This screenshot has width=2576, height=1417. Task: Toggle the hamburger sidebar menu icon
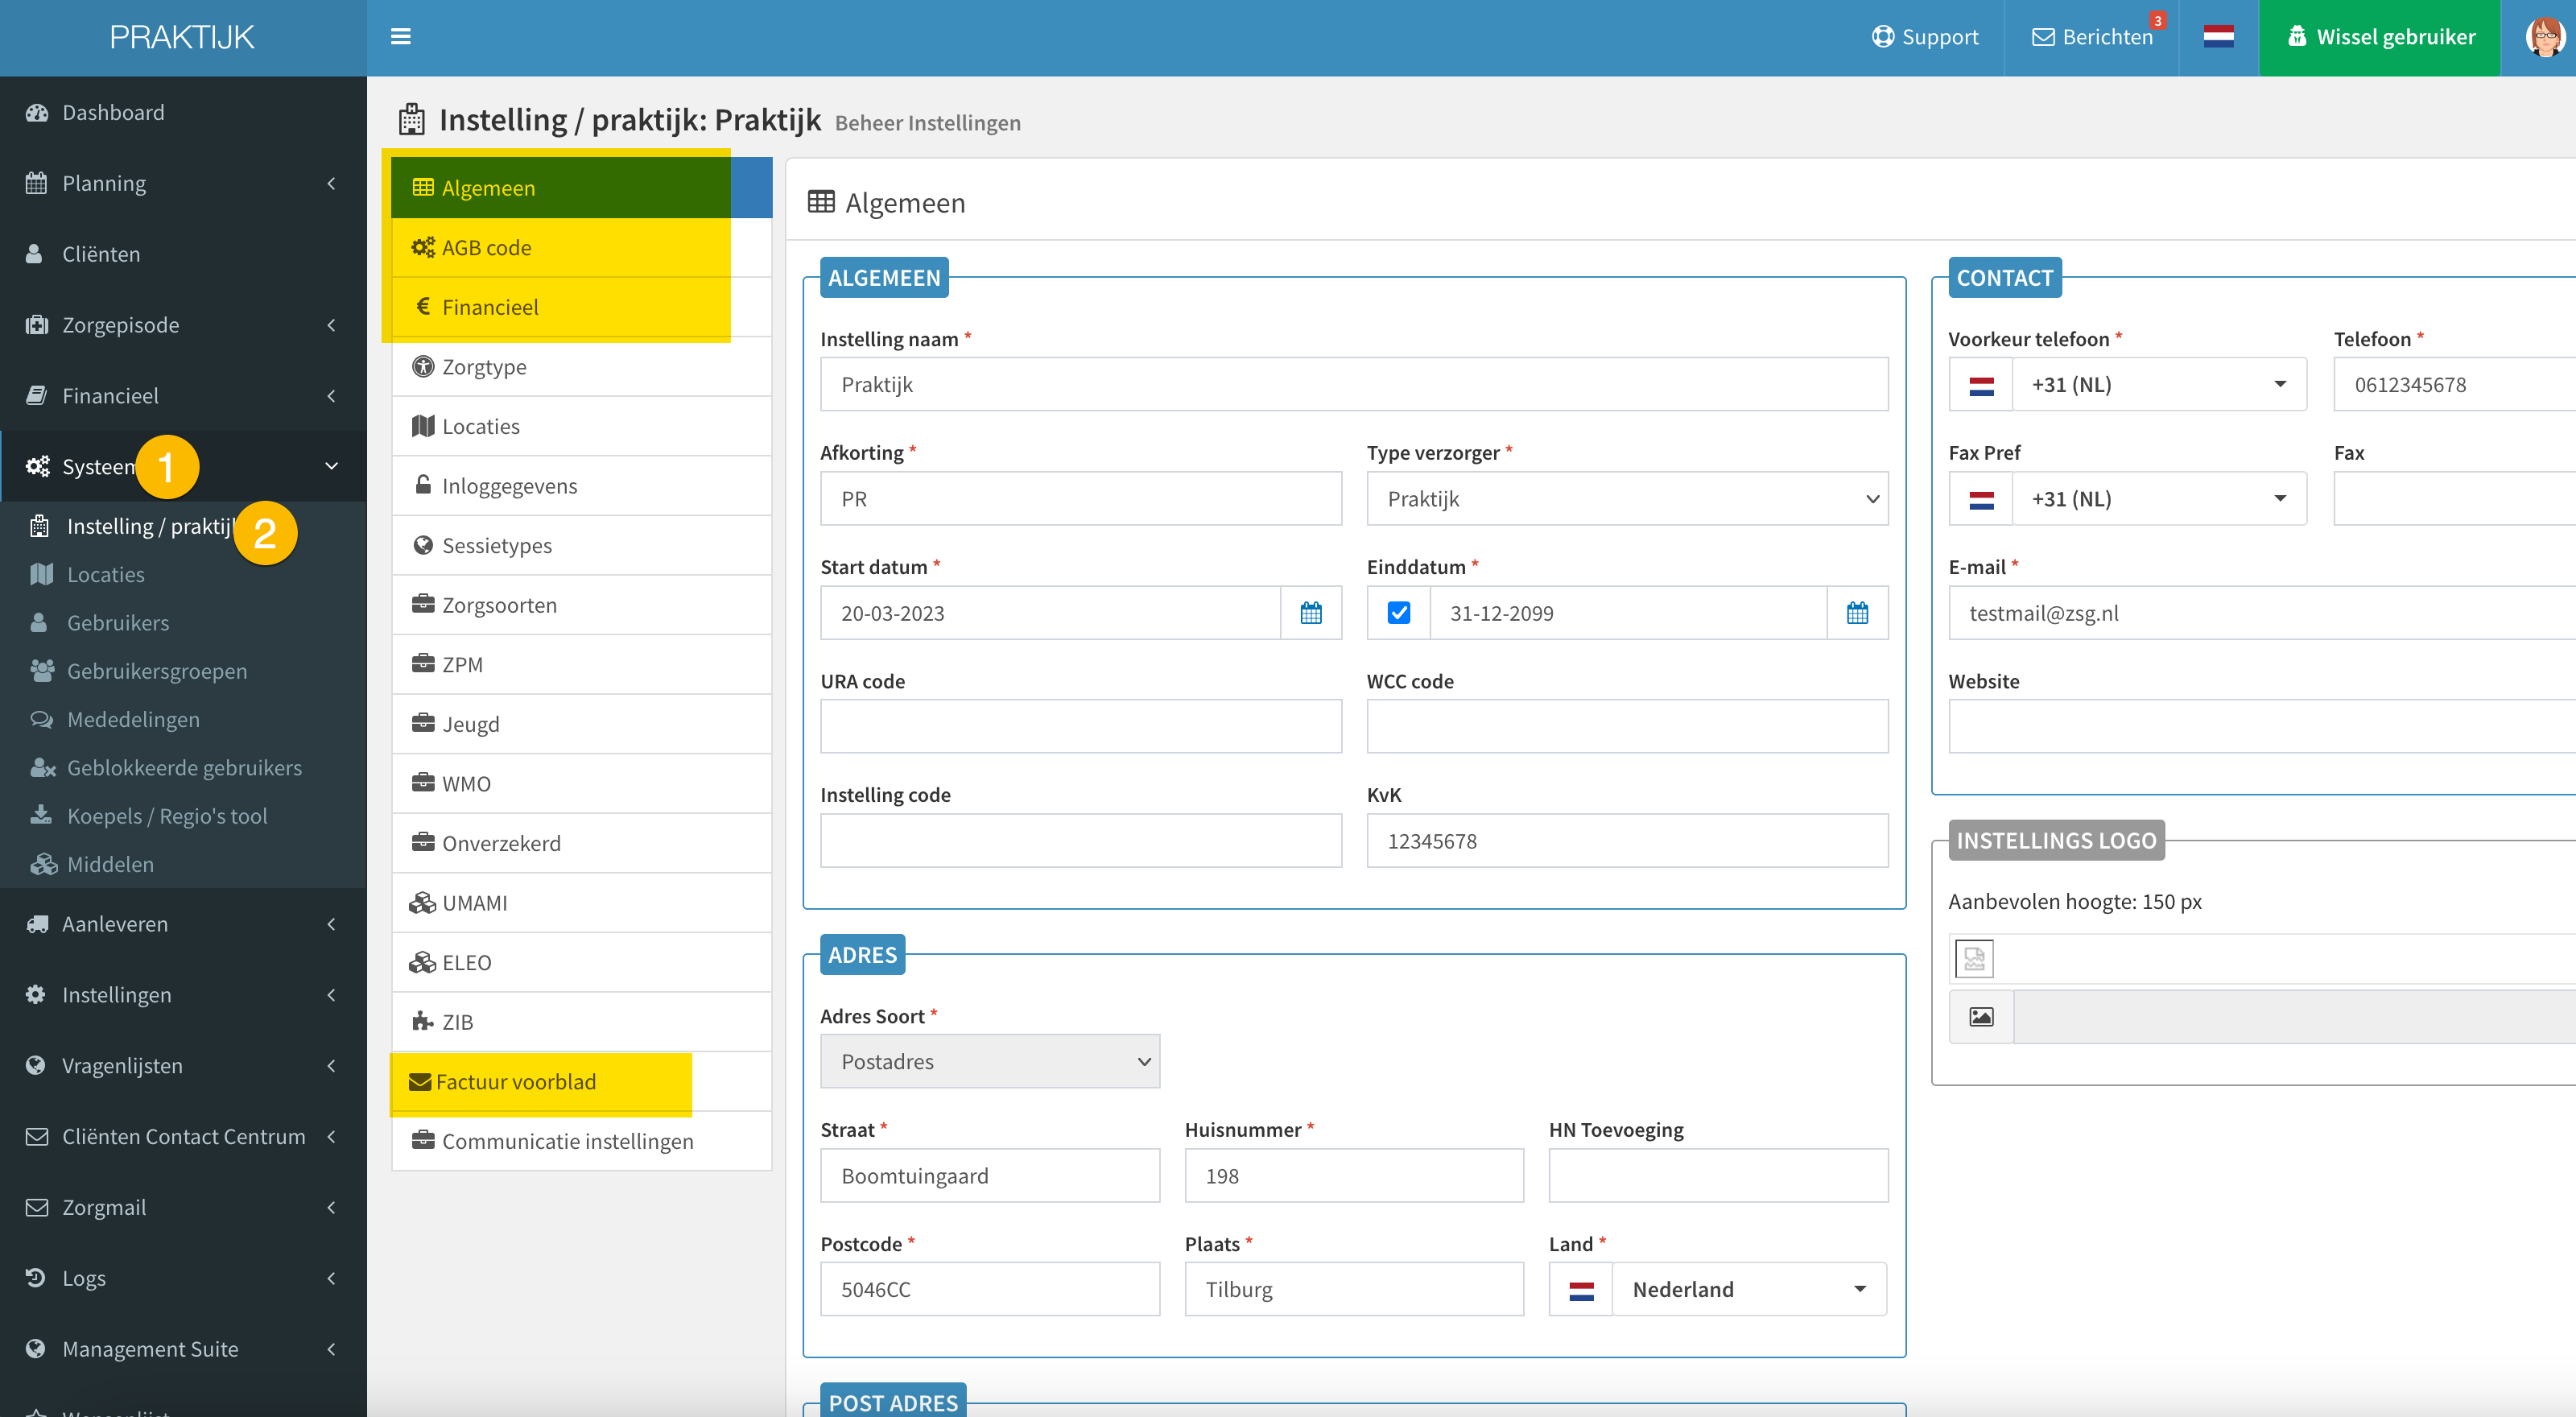[x=400, y=37]
